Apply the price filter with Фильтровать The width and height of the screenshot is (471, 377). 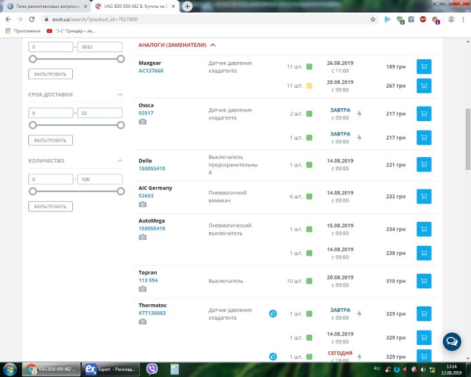(x=50, y=74)
